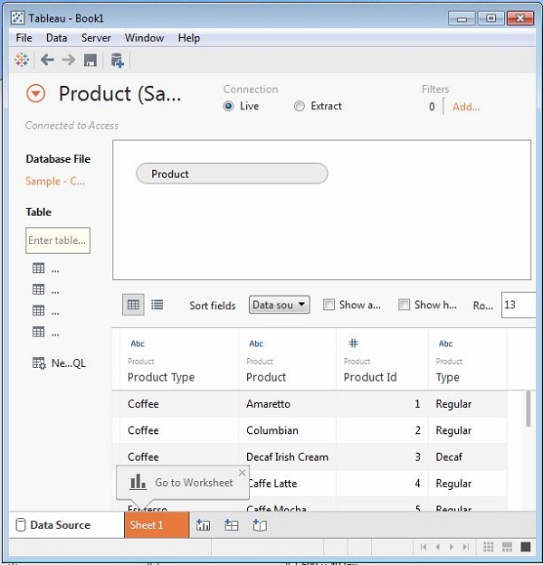
Task: Open the Sample database file link
Action: [x=55, y=181]
